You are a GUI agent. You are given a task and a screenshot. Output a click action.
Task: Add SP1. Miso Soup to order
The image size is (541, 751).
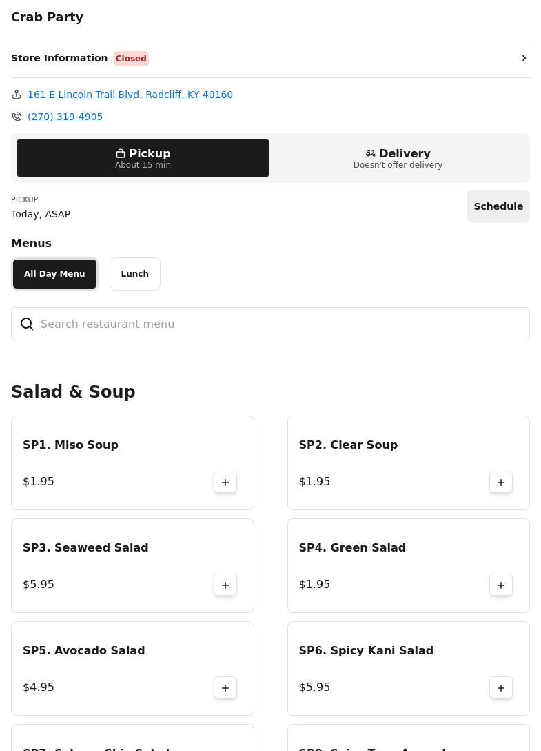coord(225,482)
